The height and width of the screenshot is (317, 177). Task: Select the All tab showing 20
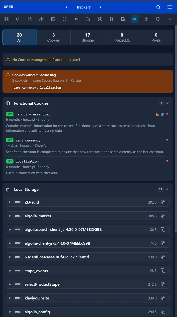19,37
